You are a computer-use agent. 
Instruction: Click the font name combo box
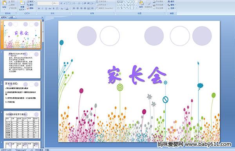(45, 3)
